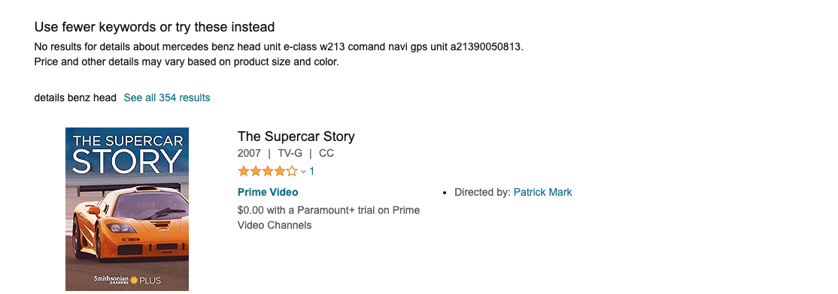Click the Use fewer keywords heading
The image size is (838, 294).
[x=154, y=27]
